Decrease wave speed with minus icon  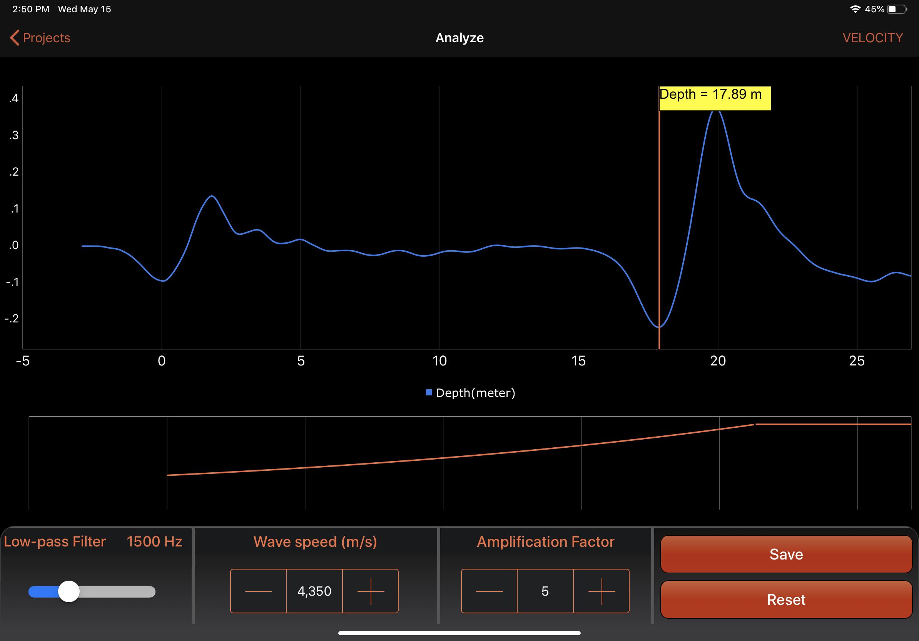click(x=258, y=591)
